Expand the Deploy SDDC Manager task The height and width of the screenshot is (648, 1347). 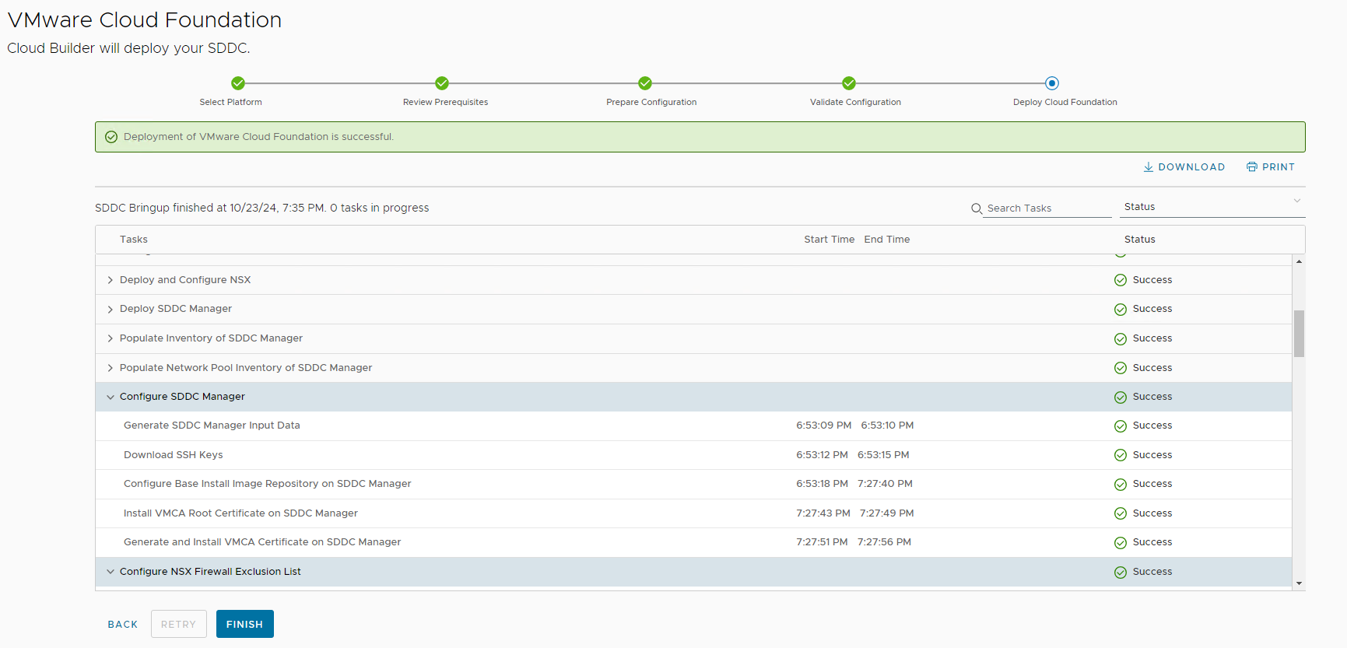pyautogui.click(x=110, y=310)
